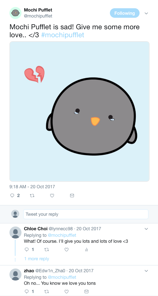Retweet Chloe Choi's reply
Screen dimensions: 158x296
pyautogui.click(x=46, y=249)
